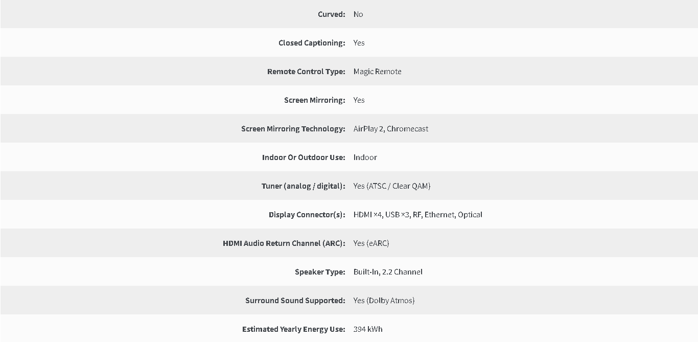Click the 'Surround Sound Supported:' label
The width and height of the screenshot is (698, 342).
(x=295, y=301)
